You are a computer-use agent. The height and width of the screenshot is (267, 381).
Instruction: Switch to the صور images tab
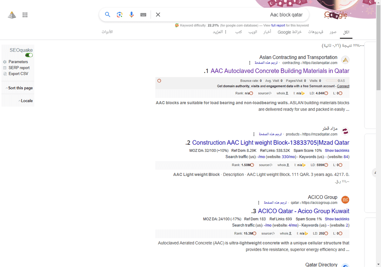pos(333,32)
